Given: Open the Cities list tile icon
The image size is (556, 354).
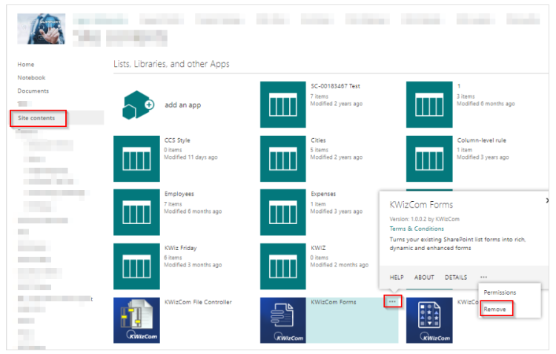Looking at the screenshot, I should [283, 159].
